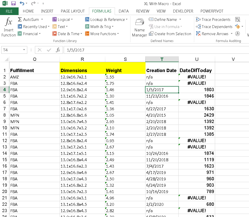This screenshot has width=249, height=217.
Task: Select the #VALUE! error cell in row 2
Action: pos(197,77)
